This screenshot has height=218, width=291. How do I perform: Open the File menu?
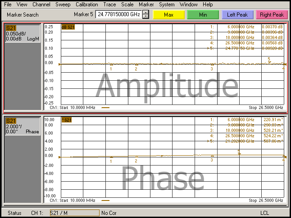click(x=8, y=4)
